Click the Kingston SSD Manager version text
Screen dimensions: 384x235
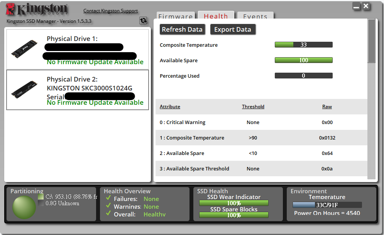click(49, 21)
